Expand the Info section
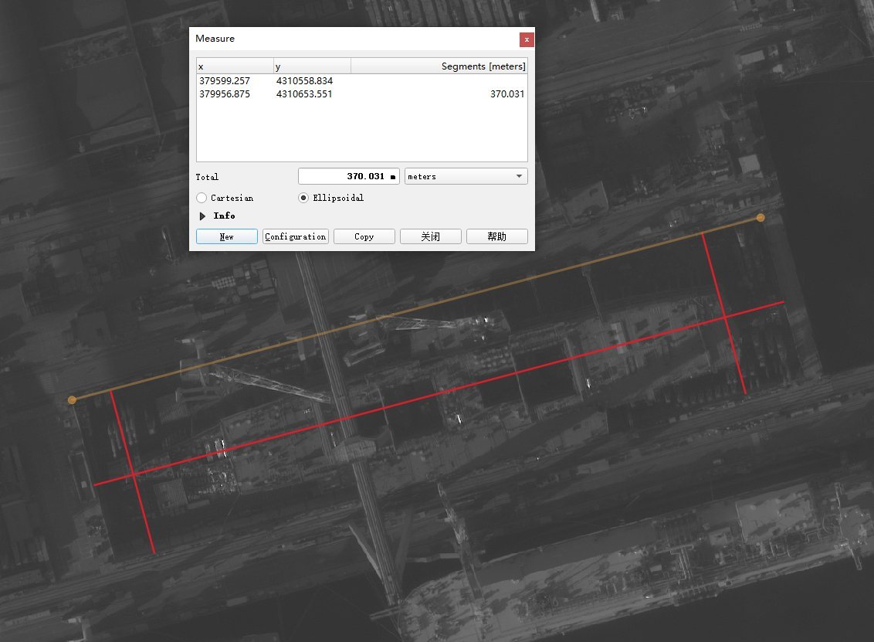Screen dimensions: 874x642 click(x=202, y=216)
